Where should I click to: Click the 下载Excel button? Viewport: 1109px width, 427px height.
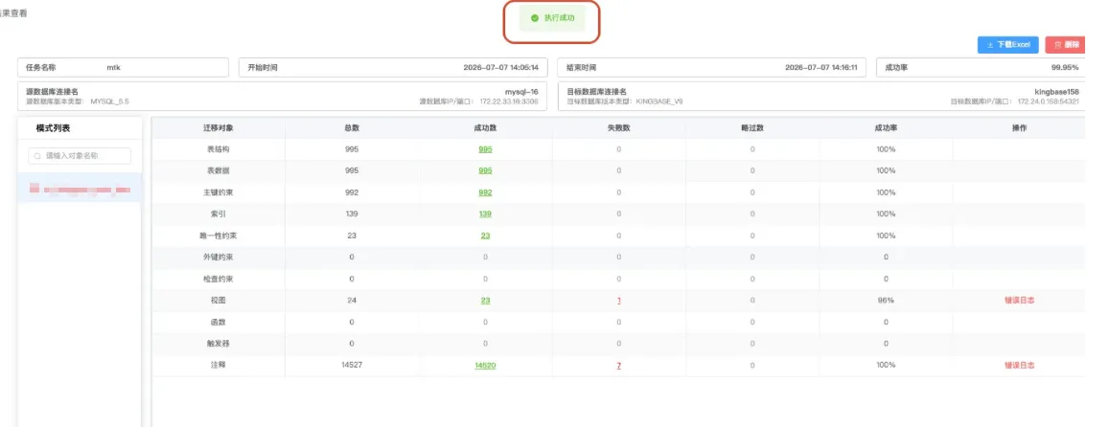point(1008,45)
